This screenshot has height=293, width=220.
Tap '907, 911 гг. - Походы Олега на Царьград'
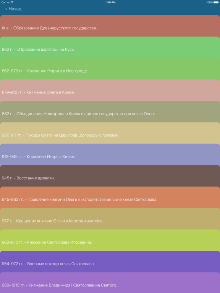(110, 133)
